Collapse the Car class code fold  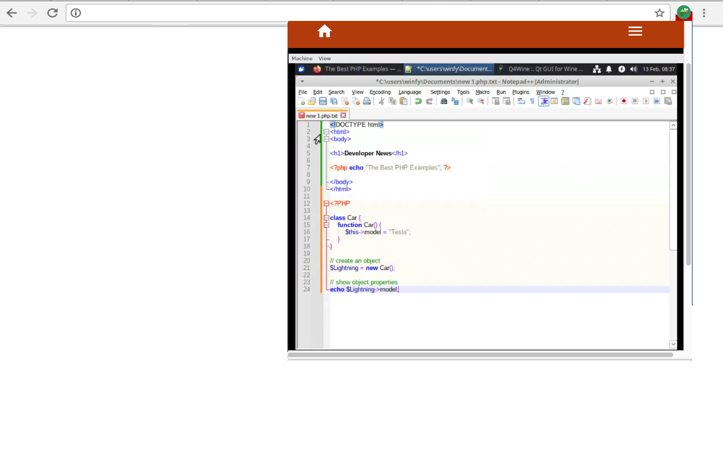click(326, 218)
